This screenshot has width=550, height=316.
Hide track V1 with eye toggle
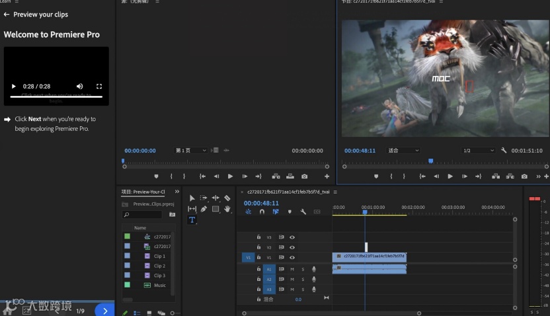292,257
